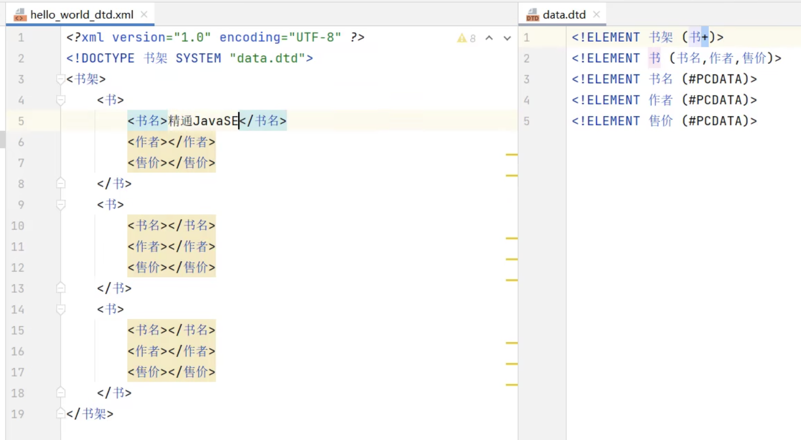The width and height of the screenshot is (801, 440).
Task: Click line number 5 in XML editor gutter
Action: coord(21,121)
